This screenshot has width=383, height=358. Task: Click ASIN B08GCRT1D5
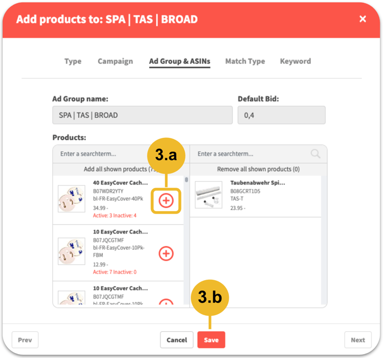click(245, 191)
